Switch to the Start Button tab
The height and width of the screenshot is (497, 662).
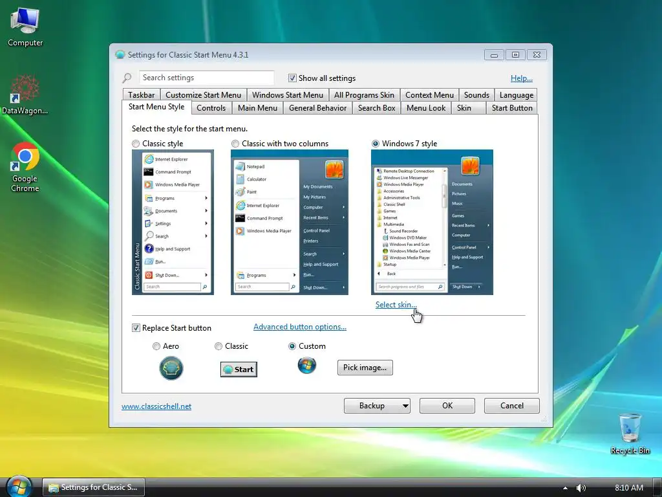click(x=512, y=108)
